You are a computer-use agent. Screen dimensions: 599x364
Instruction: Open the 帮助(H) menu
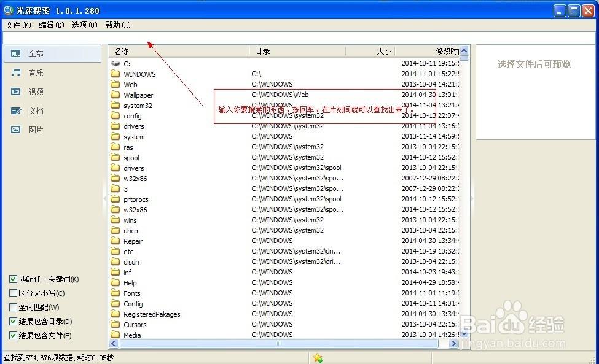[118, 25]
